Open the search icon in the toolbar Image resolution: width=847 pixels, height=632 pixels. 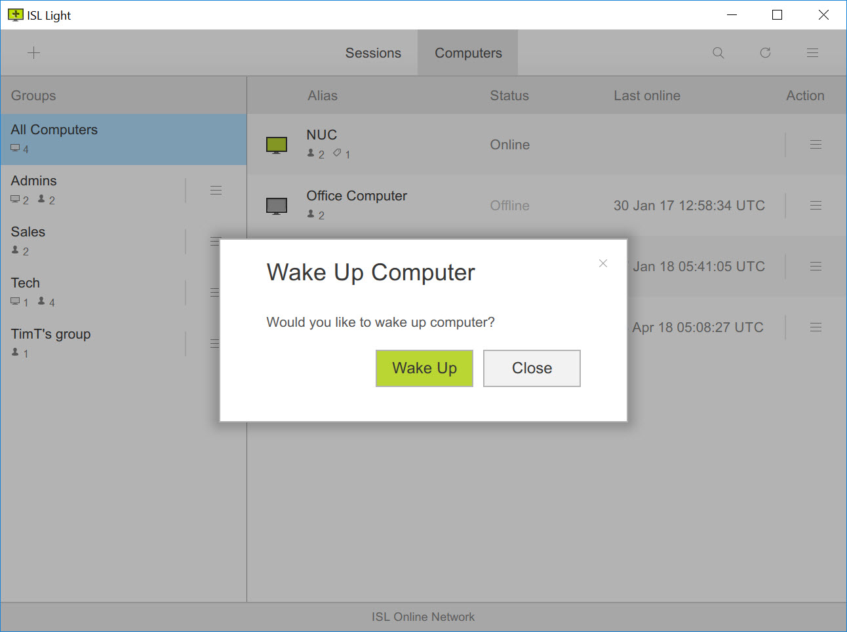coord(718,52)
